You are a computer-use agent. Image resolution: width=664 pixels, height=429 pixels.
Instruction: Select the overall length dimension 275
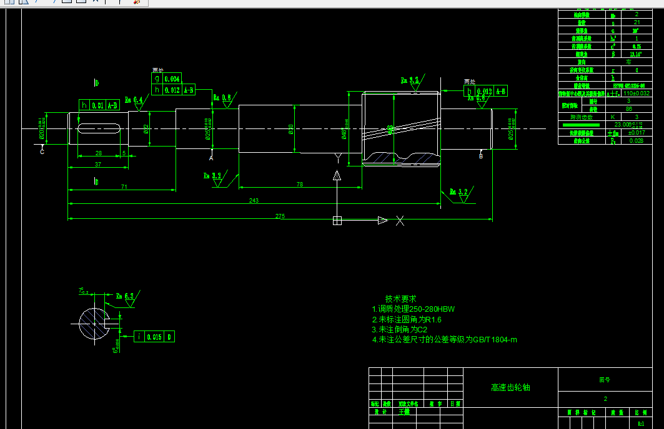coord(280,216)
